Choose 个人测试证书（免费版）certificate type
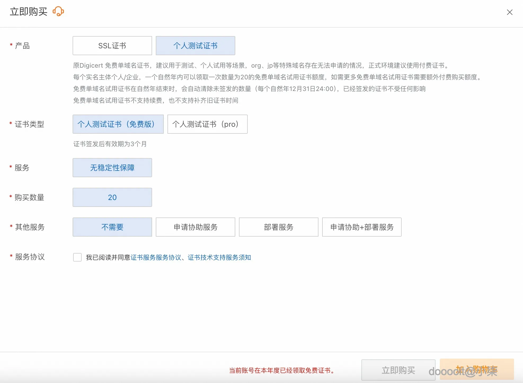523x383 pixels. tap(118, 124)
